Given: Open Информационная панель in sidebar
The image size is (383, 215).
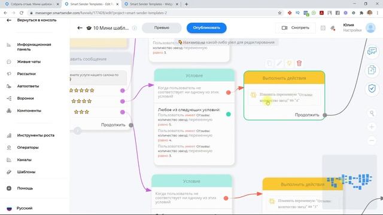Looking at the screenshot, I should click(34, 47).
